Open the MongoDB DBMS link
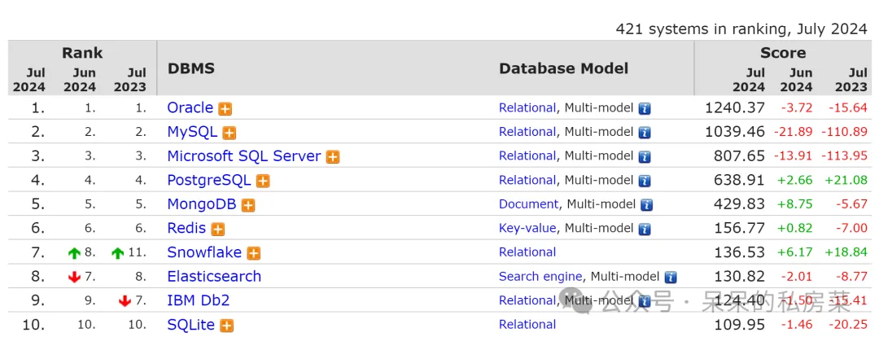Screen dimensions: 879x337 pyautogui.click(x=202, y=204)
